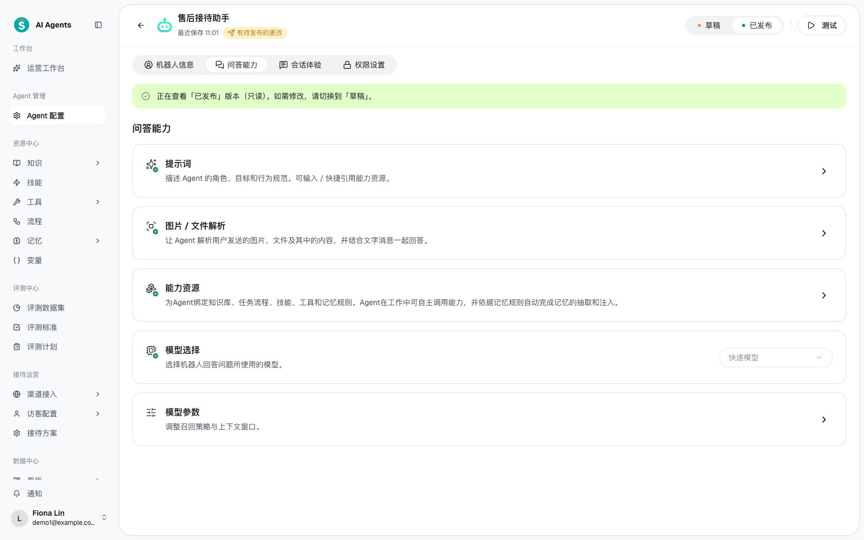Expand the 记忆 submenu chevron
The height and width of the screenshot is (540, 864).
coord(98,241)
